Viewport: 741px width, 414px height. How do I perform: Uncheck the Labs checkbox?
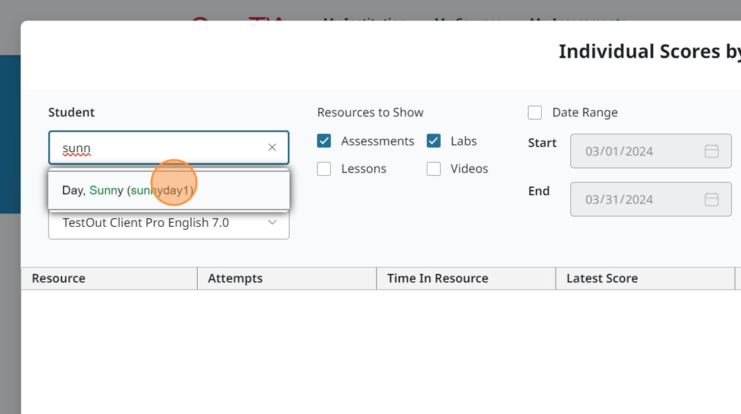(x=433, y=141)
